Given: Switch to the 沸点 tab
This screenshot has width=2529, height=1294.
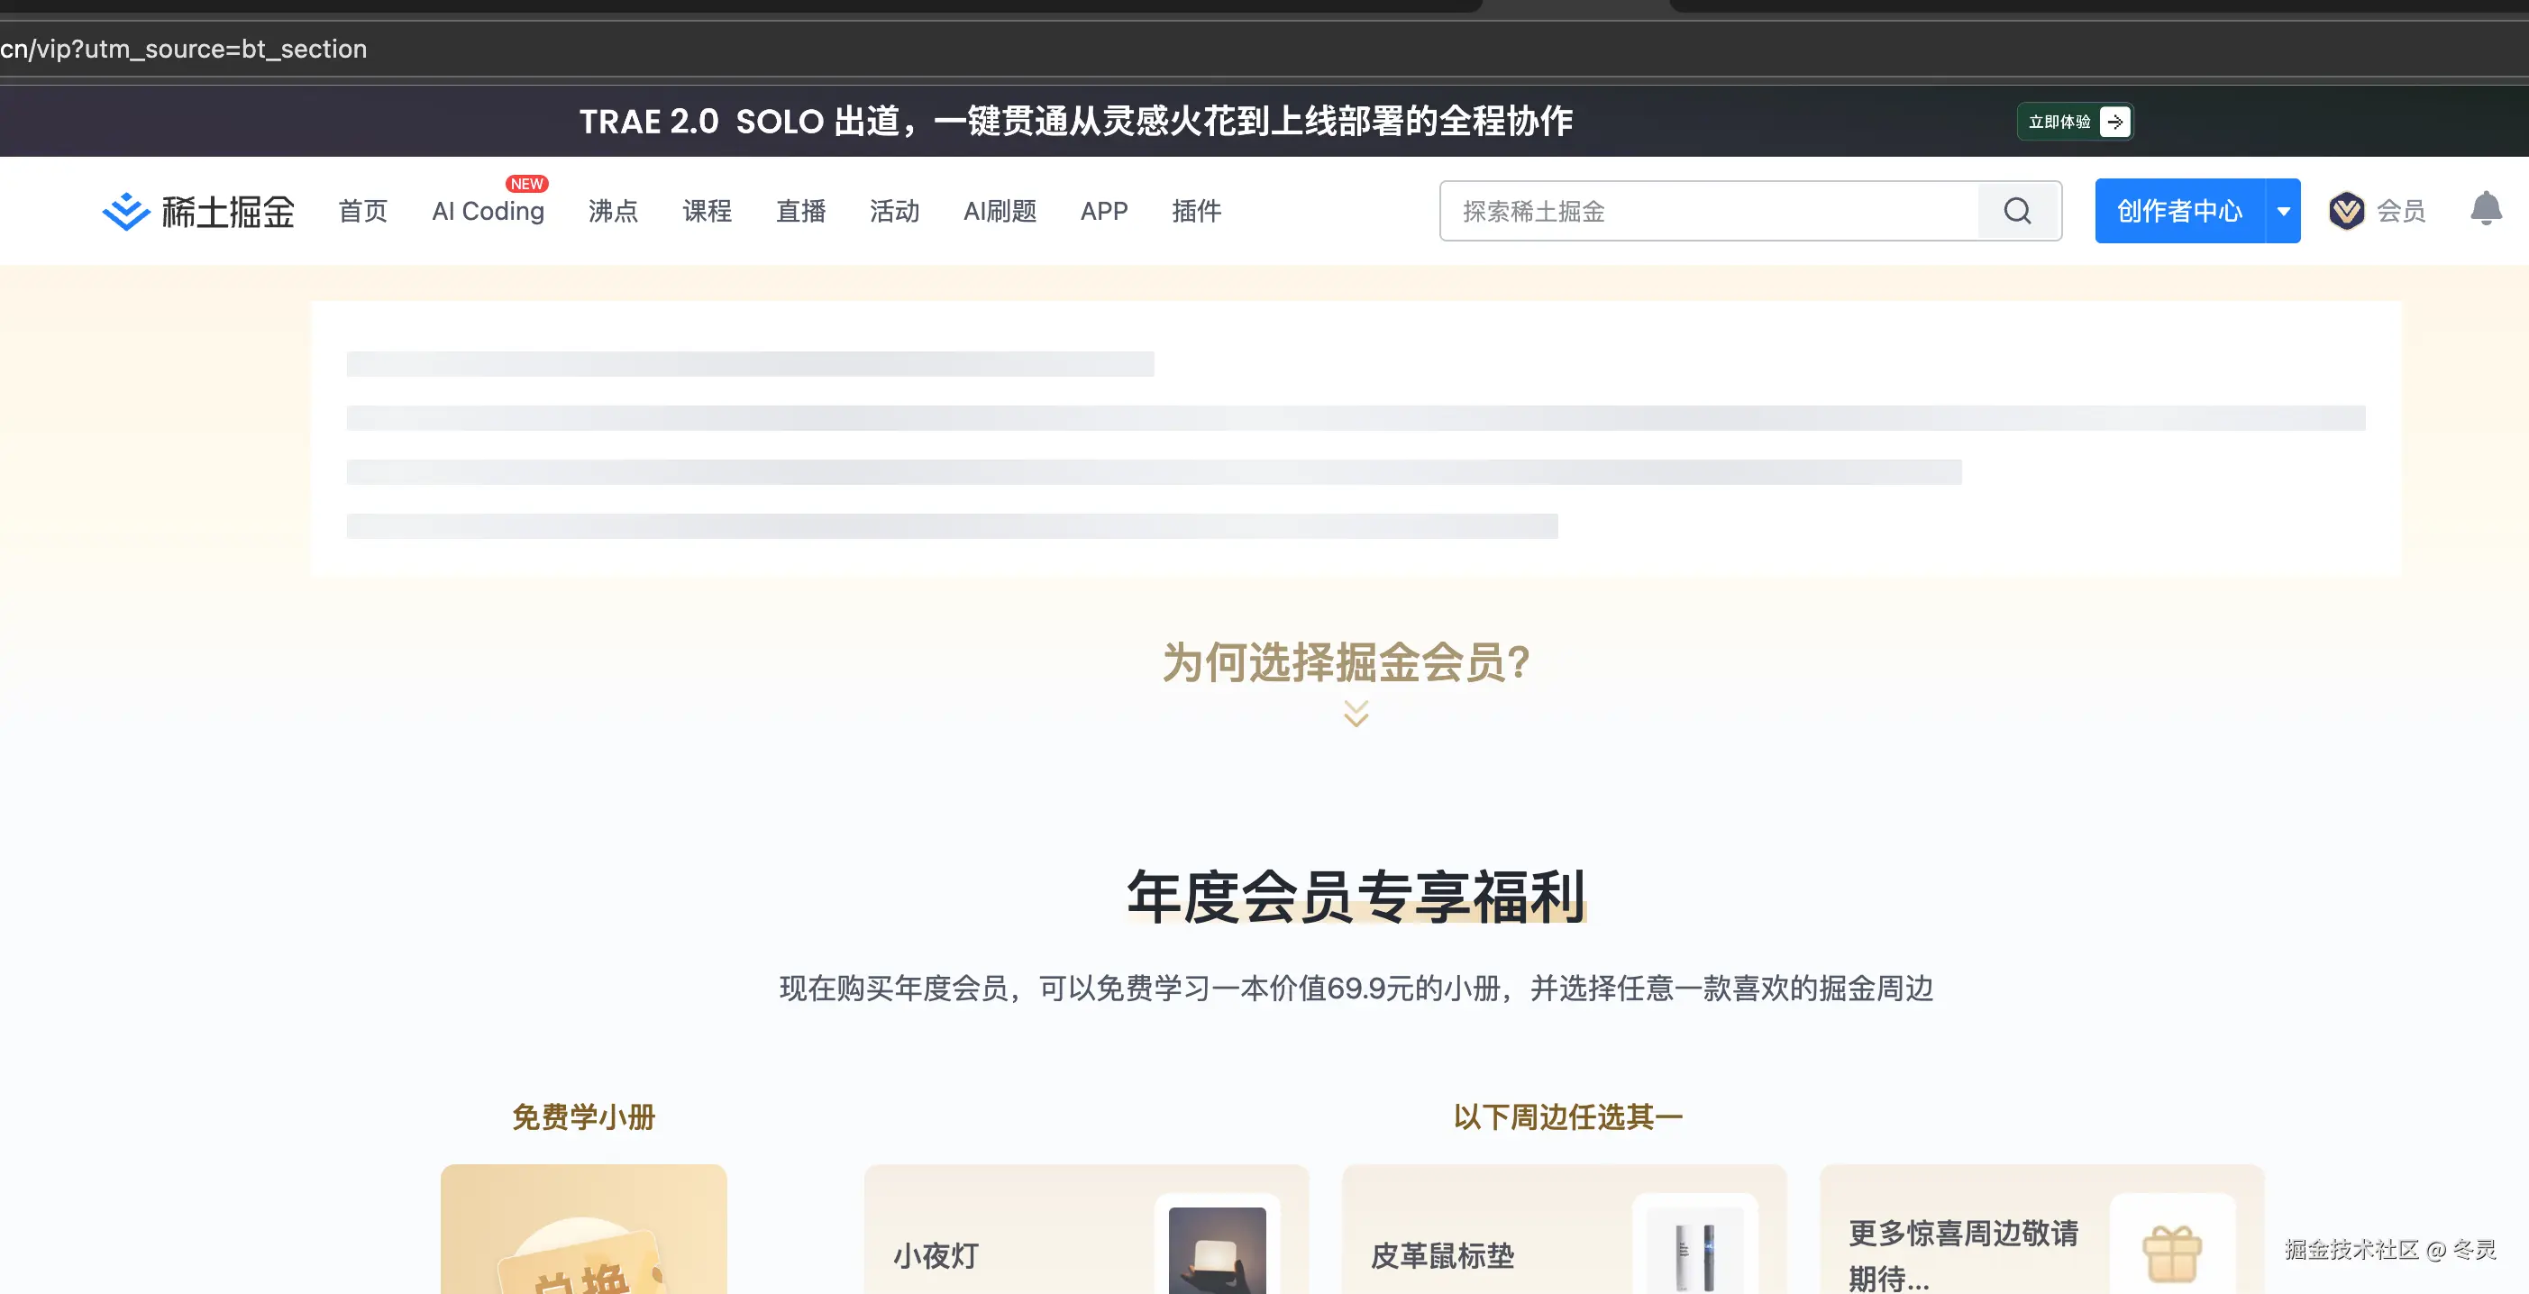Looking at the screenshot, I should coord(612,211).
